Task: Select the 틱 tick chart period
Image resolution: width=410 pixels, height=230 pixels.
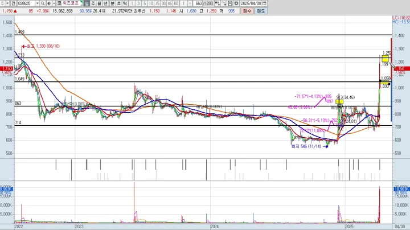Action: pyautogui.click(x=125, y=3)
